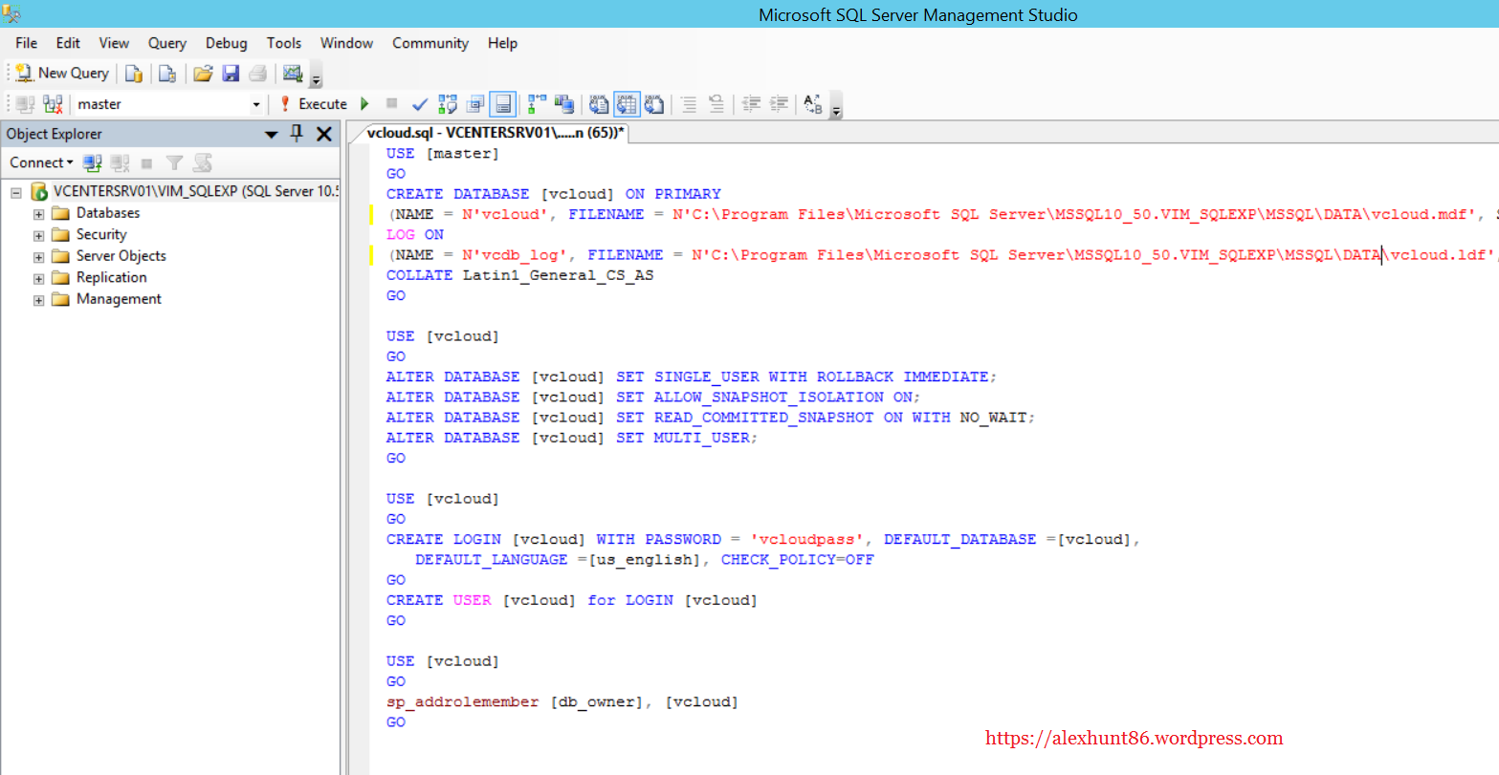The height and width of the screenshot is (775, 1499).
Task: Click the Stop icon in Object Explorer
Action: click(146, 162)
